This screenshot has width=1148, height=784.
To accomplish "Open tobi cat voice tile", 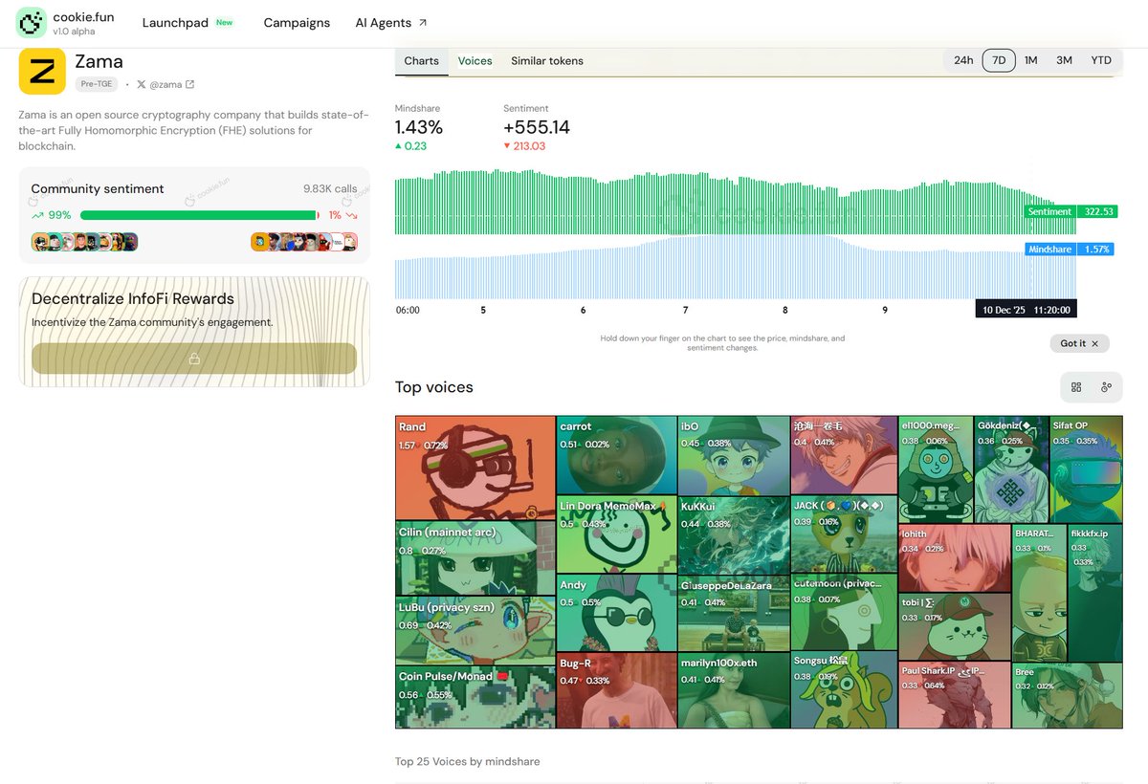I will (955, 627).
